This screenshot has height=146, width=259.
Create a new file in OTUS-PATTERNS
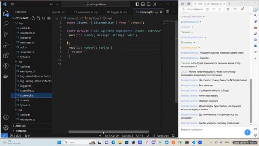coord(33,18)
